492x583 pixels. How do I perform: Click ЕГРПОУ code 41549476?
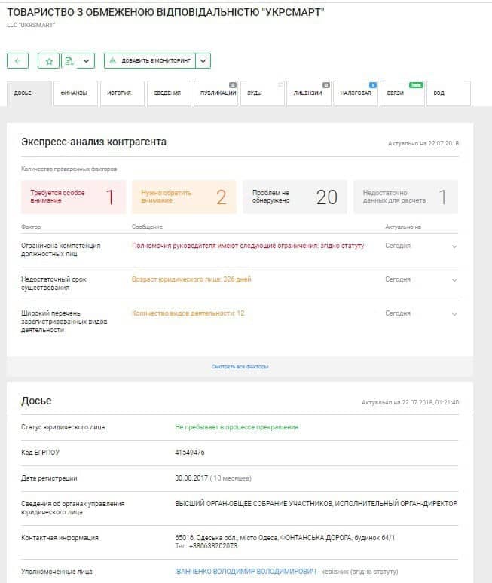190,453
